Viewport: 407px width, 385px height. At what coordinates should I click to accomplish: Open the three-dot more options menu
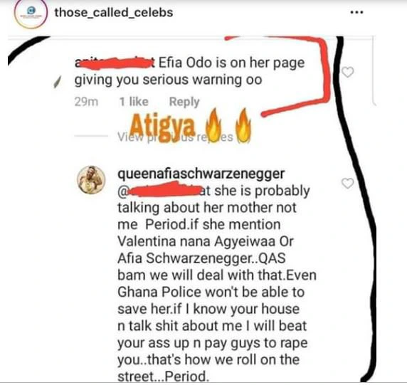coord(356,12)
